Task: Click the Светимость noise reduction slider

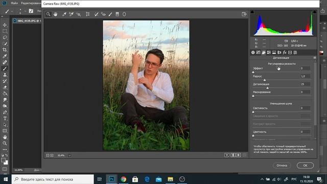Action: (x=282, y=112)
